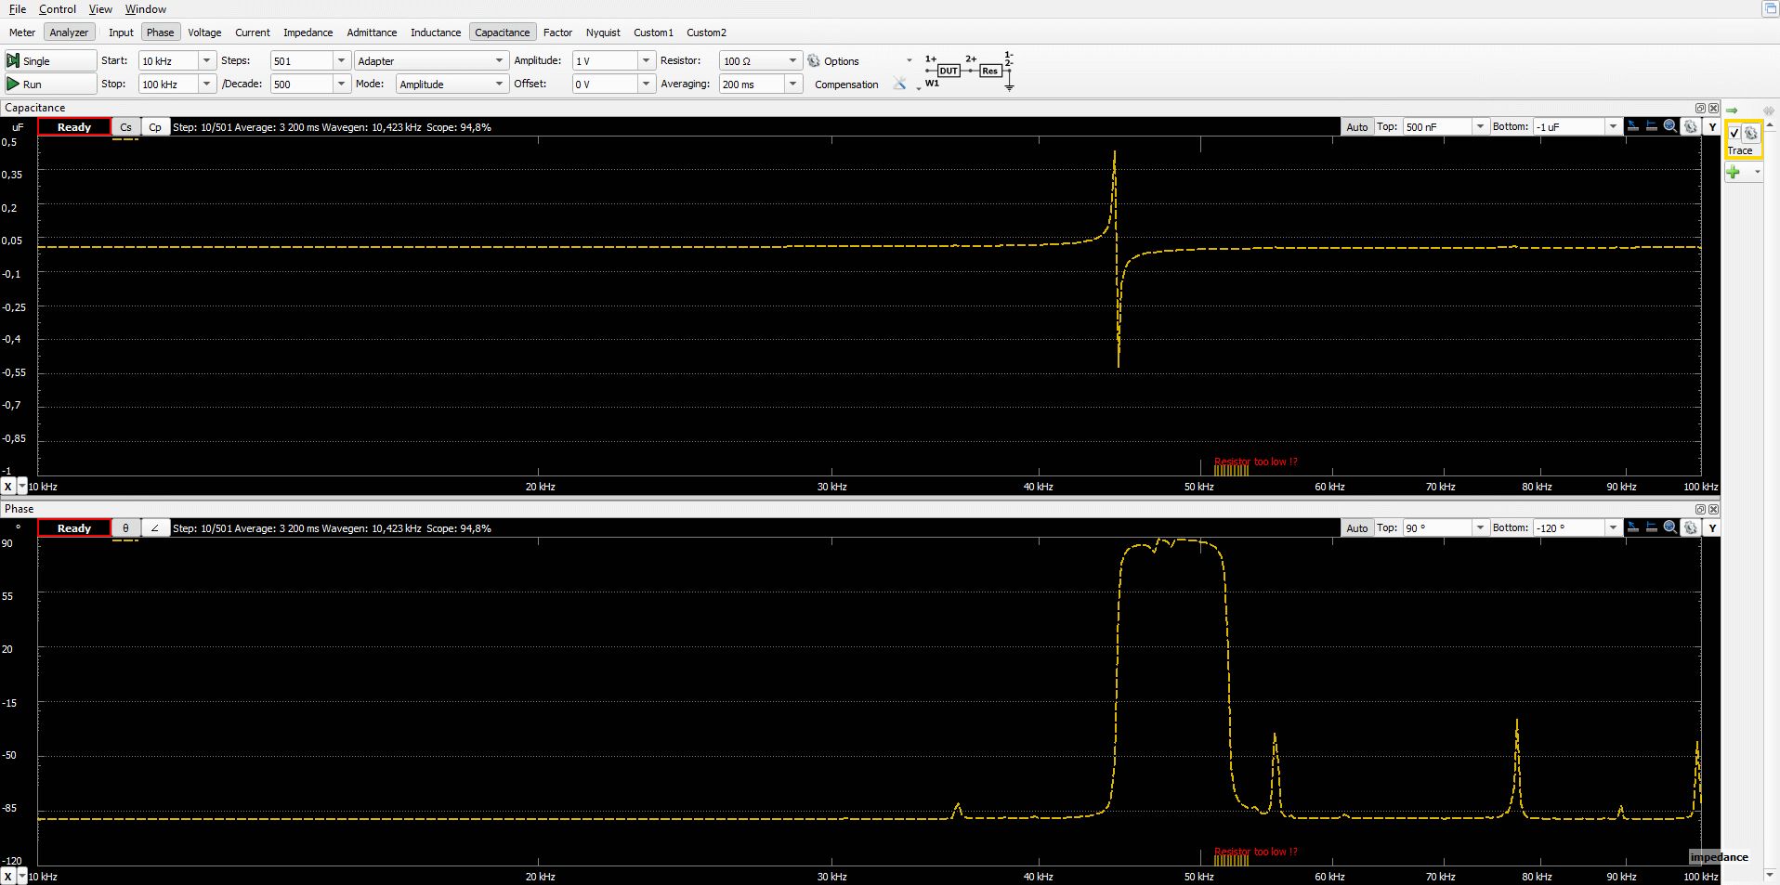Toggle angle symbol button in Phase plot
The height and width of the screenshot is (885, 1780).
(155, 528)
